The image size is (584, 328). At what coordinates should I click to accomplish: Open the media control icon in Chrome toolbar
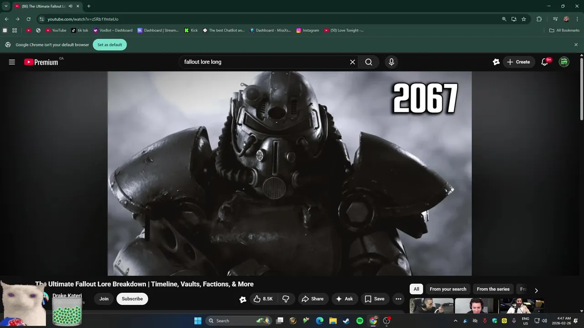tap(555, 19)
